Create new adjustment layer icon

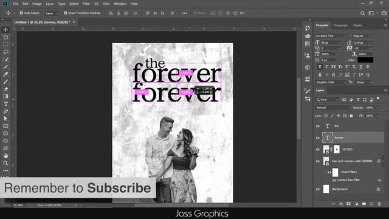click(356, 204)
